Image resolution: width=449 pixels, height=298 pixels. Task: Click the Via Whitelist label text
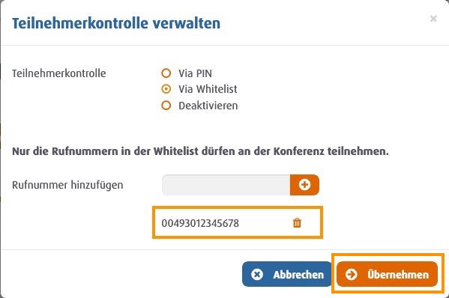click(x=208, y=89)
